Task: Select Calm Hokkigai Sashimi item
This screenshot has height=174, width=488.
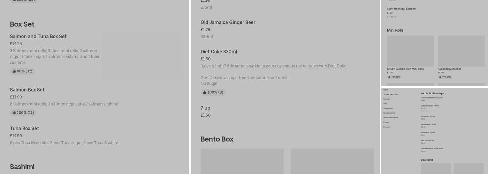Action: click(x=401, y=9)
